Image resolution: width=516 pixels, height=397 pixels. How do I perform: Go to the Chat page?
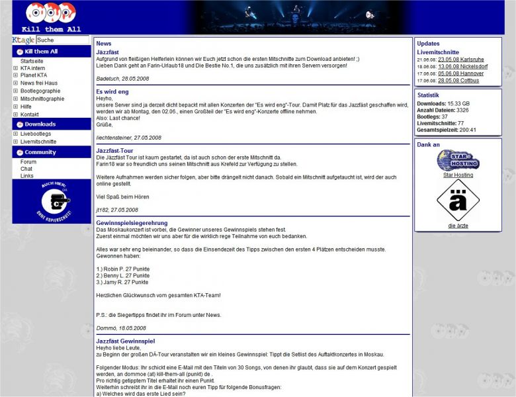(x=26, y=169)
